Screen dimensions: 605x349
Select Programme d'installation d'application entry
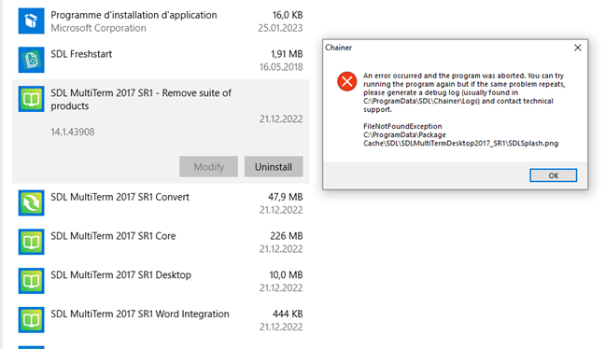(134, 15)
